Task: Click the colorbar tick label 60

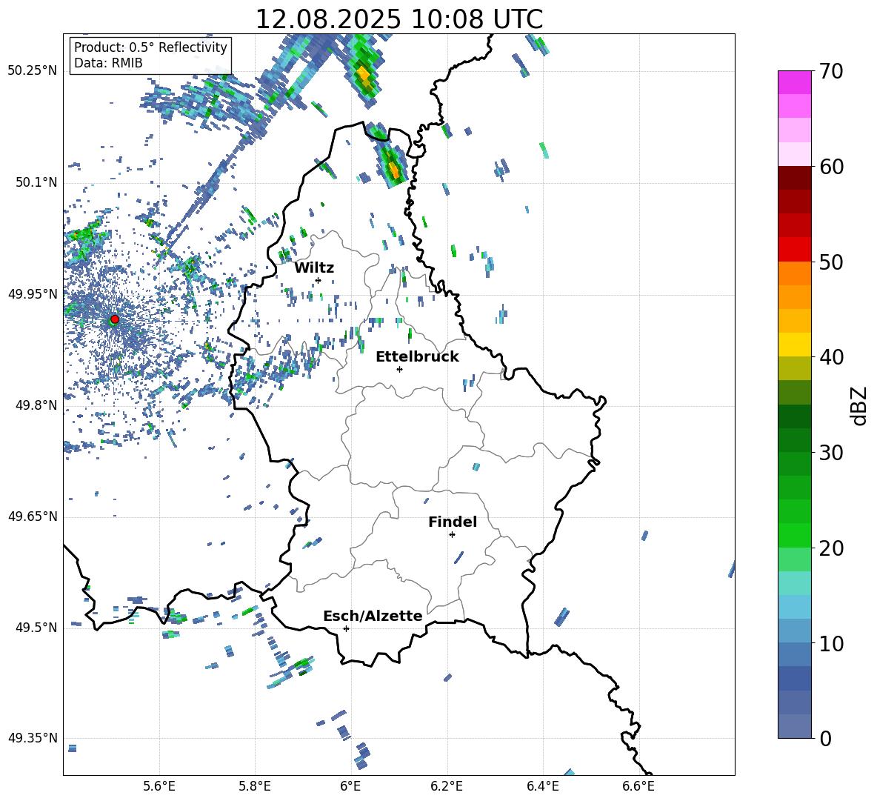Action: click(x=831, y=167)
